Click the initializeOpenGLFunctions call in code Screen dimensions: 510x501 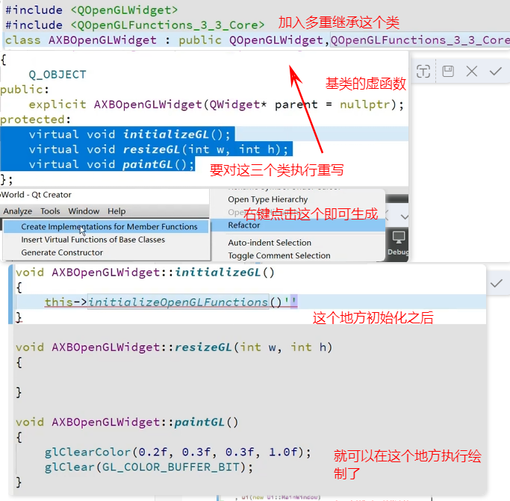177,302
